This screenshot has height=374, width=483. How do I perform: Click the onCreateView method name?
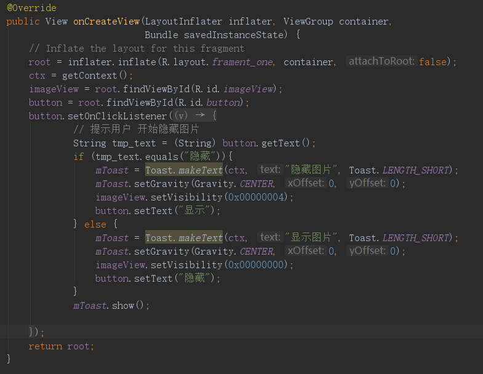click(106, 22)
